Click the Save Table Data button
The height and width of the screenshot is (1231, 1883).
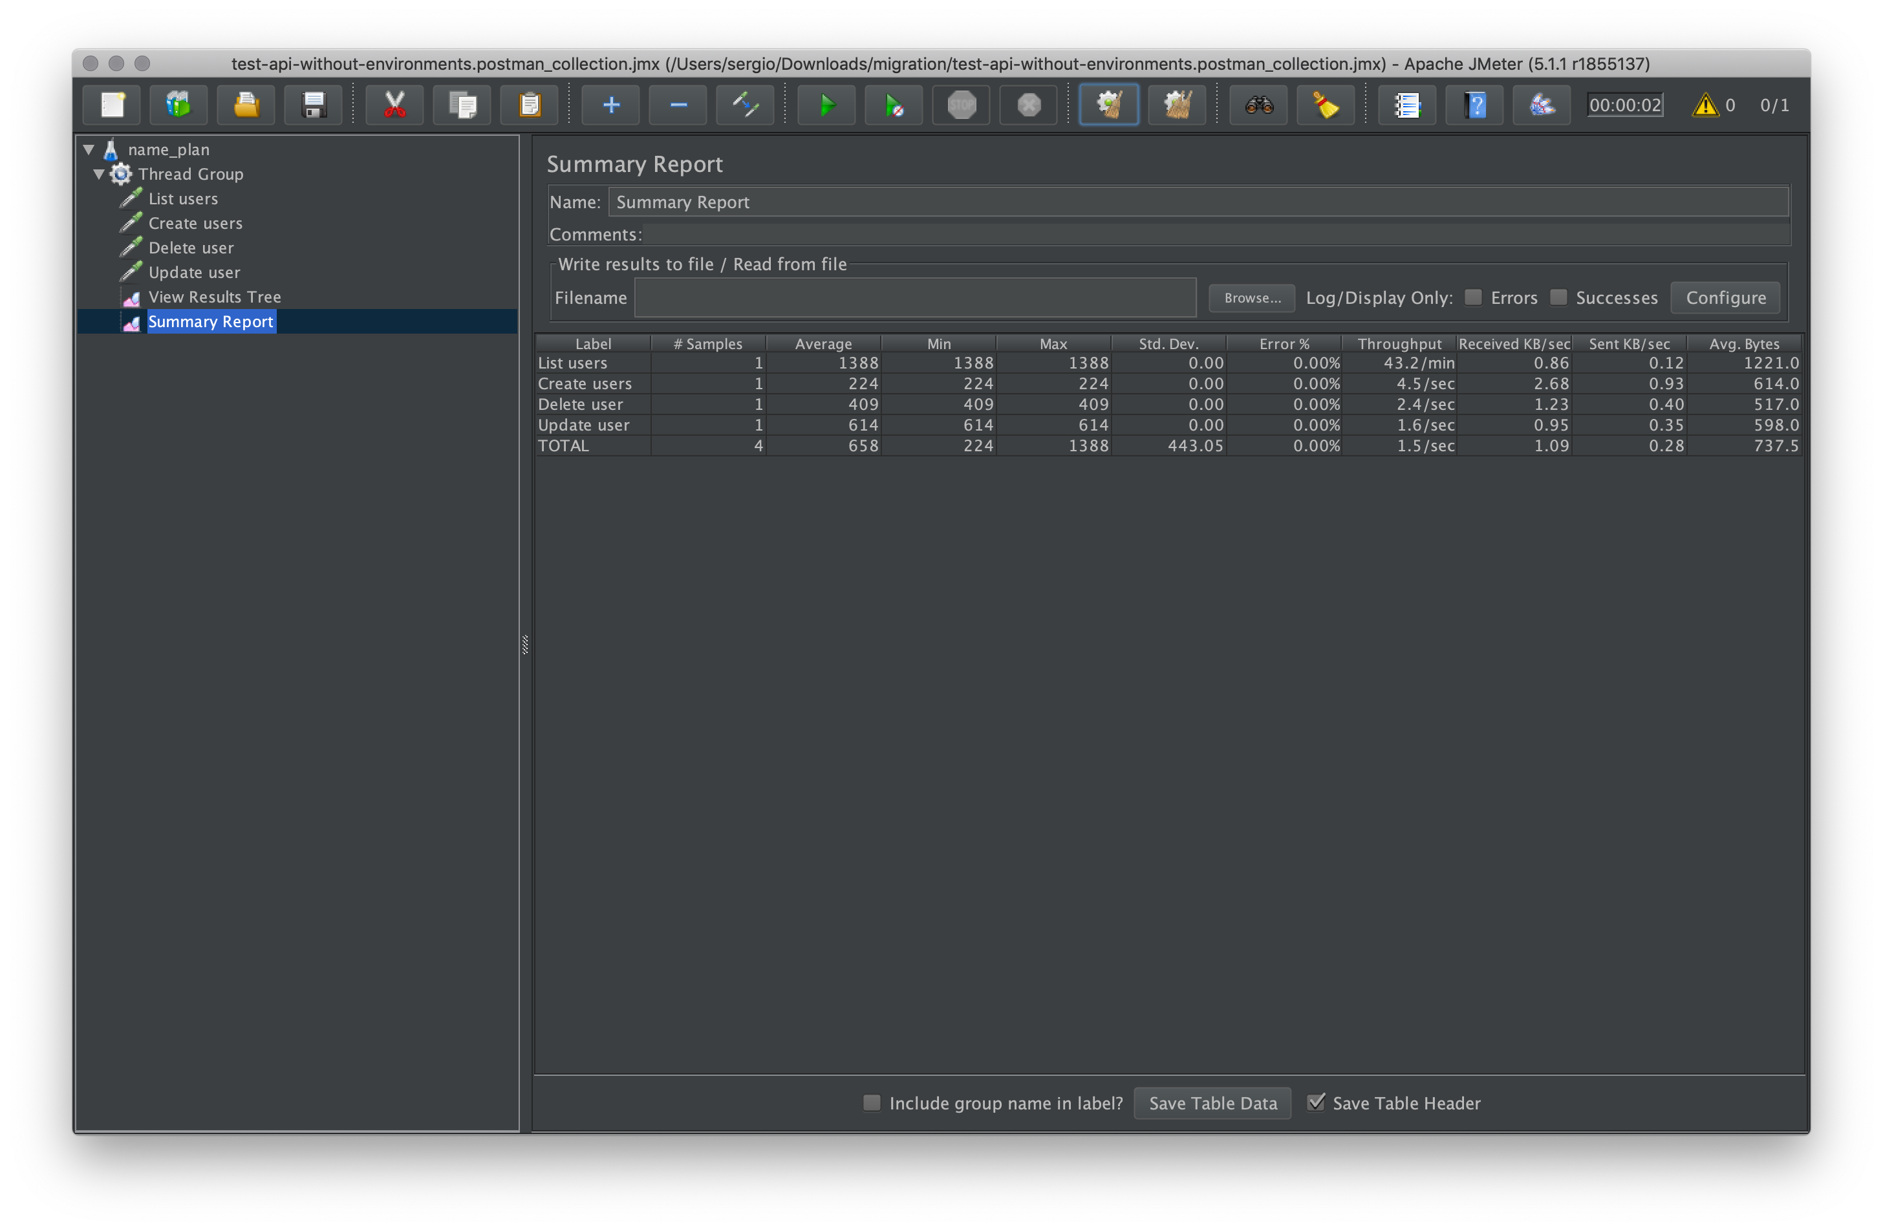tap(1212, 1103)
